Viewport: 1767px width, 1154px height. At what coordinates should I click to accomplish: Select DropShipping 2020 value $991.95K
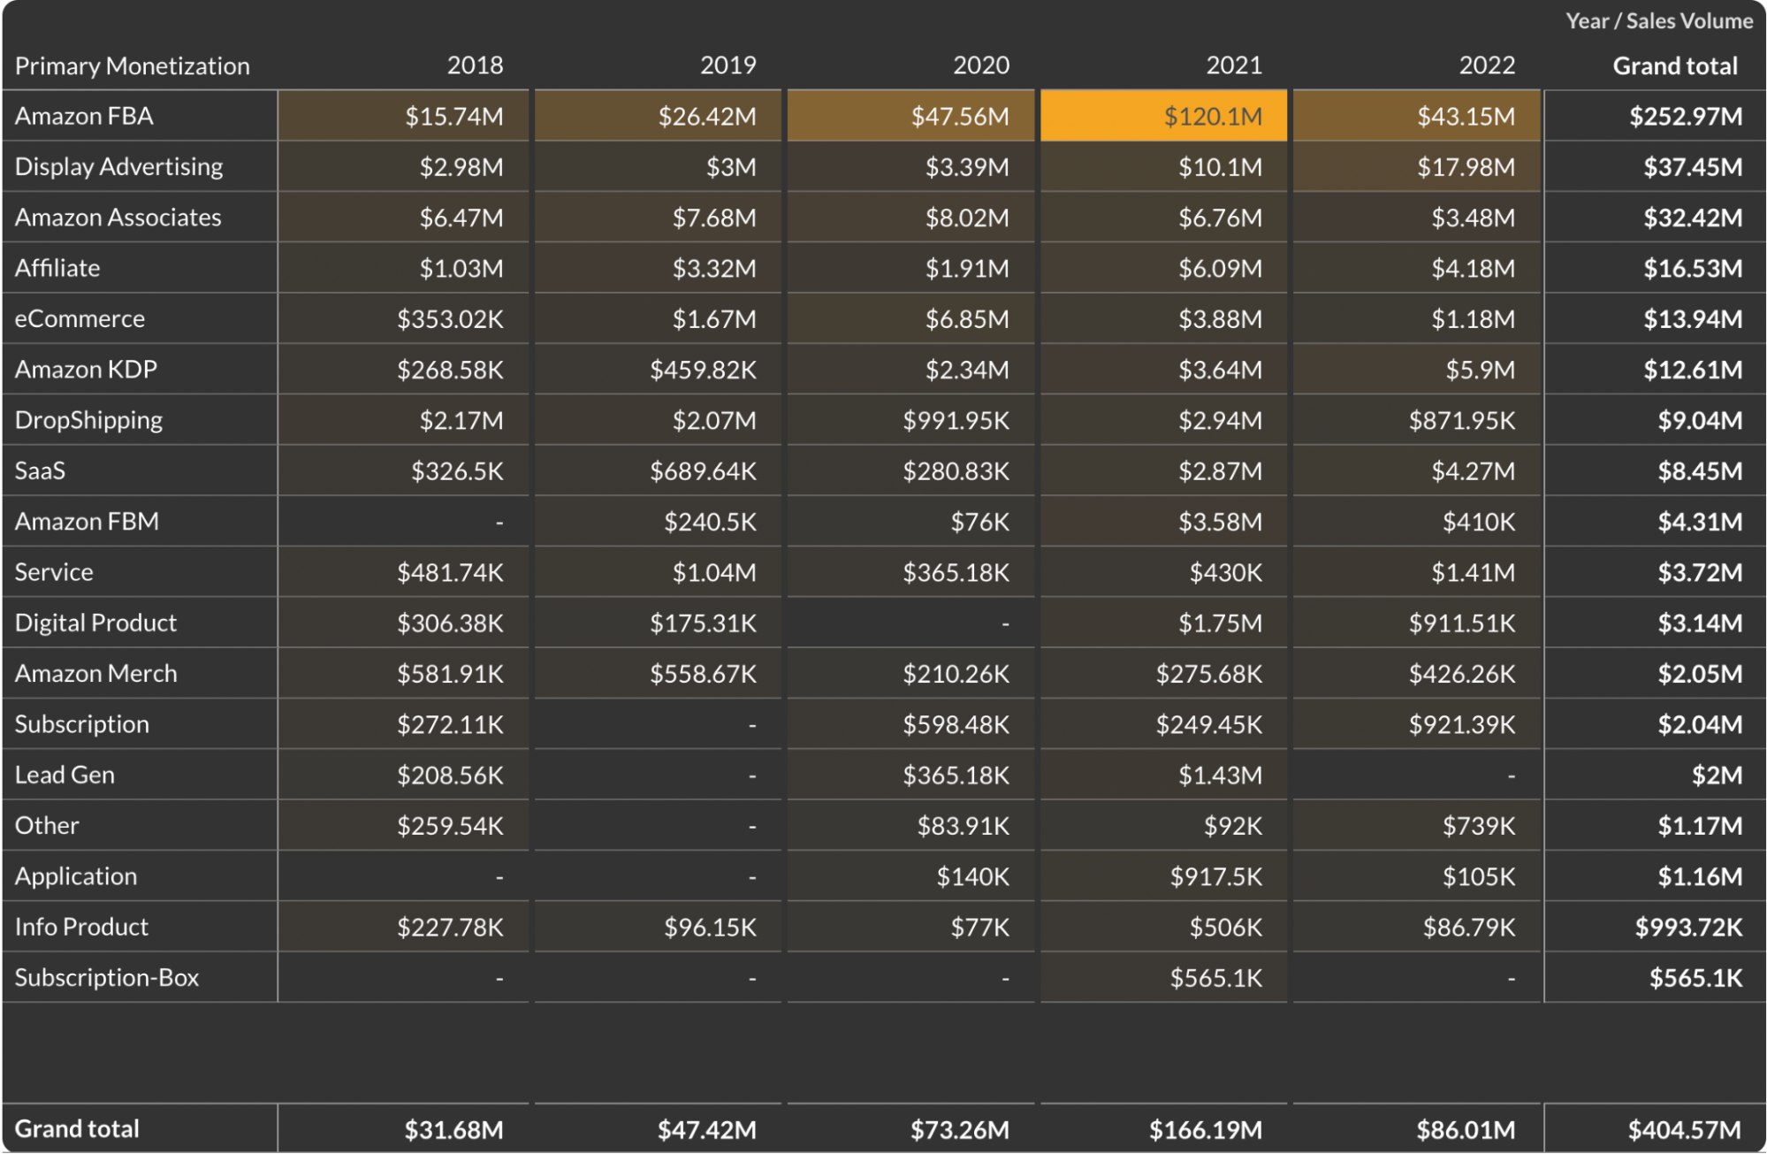click(955, 421)
